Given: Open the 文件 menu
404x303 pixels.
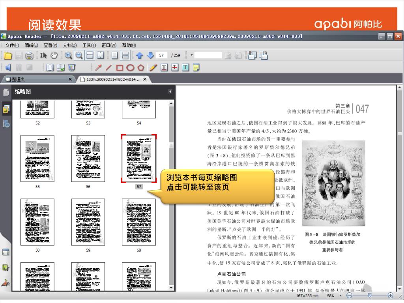Looking at the screenshot, I should (x=12, y=45).
